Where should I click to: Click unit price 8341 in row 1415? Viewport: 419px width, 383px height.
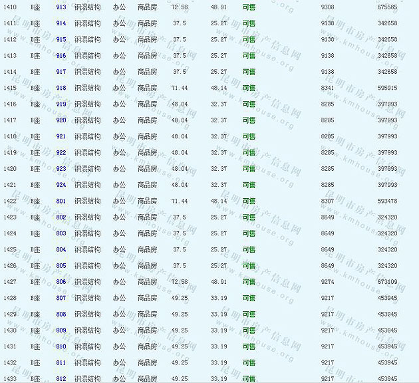coord(327,88)
